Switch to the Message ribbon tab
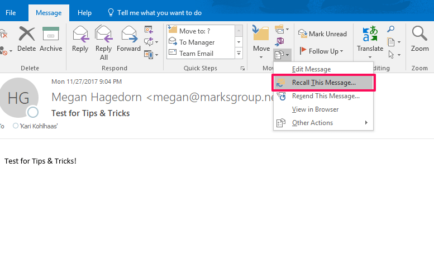This screenshot has height=254, width=434. click(x=49, y=13)
